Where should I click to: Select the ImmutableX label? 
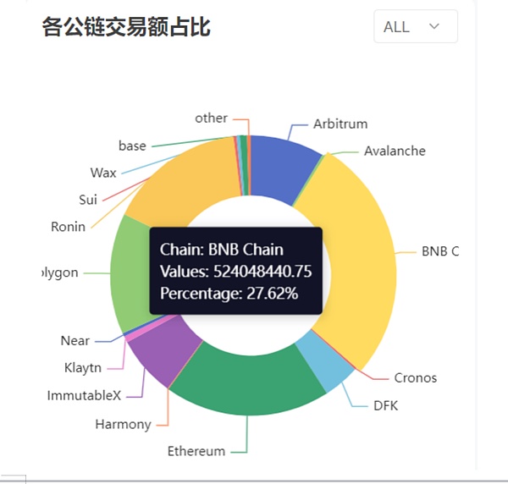point(85,395)
